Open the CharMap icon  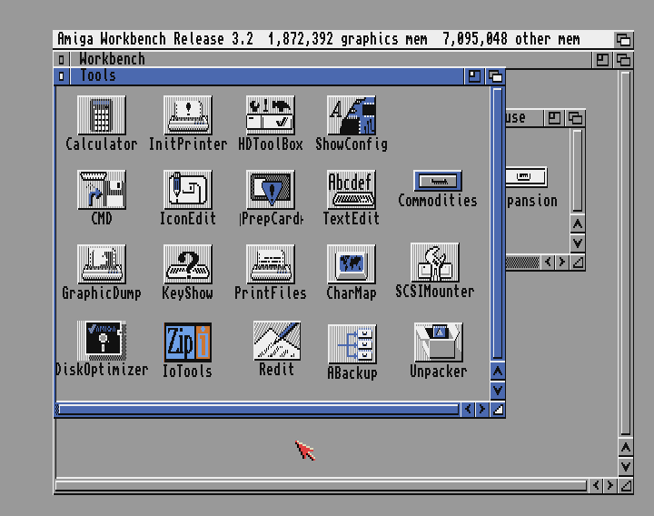352,264
